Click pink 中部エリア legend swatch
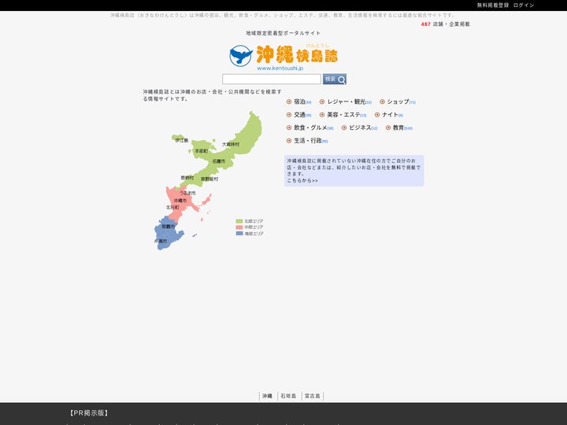Screen dimensions: 567x425 pos(239,227)
